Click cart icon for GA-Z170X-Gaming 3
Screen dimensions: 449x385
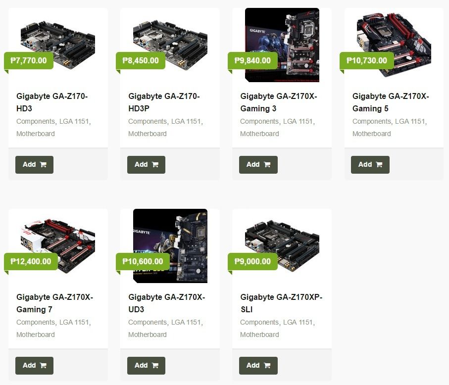(x=267, y=165)
